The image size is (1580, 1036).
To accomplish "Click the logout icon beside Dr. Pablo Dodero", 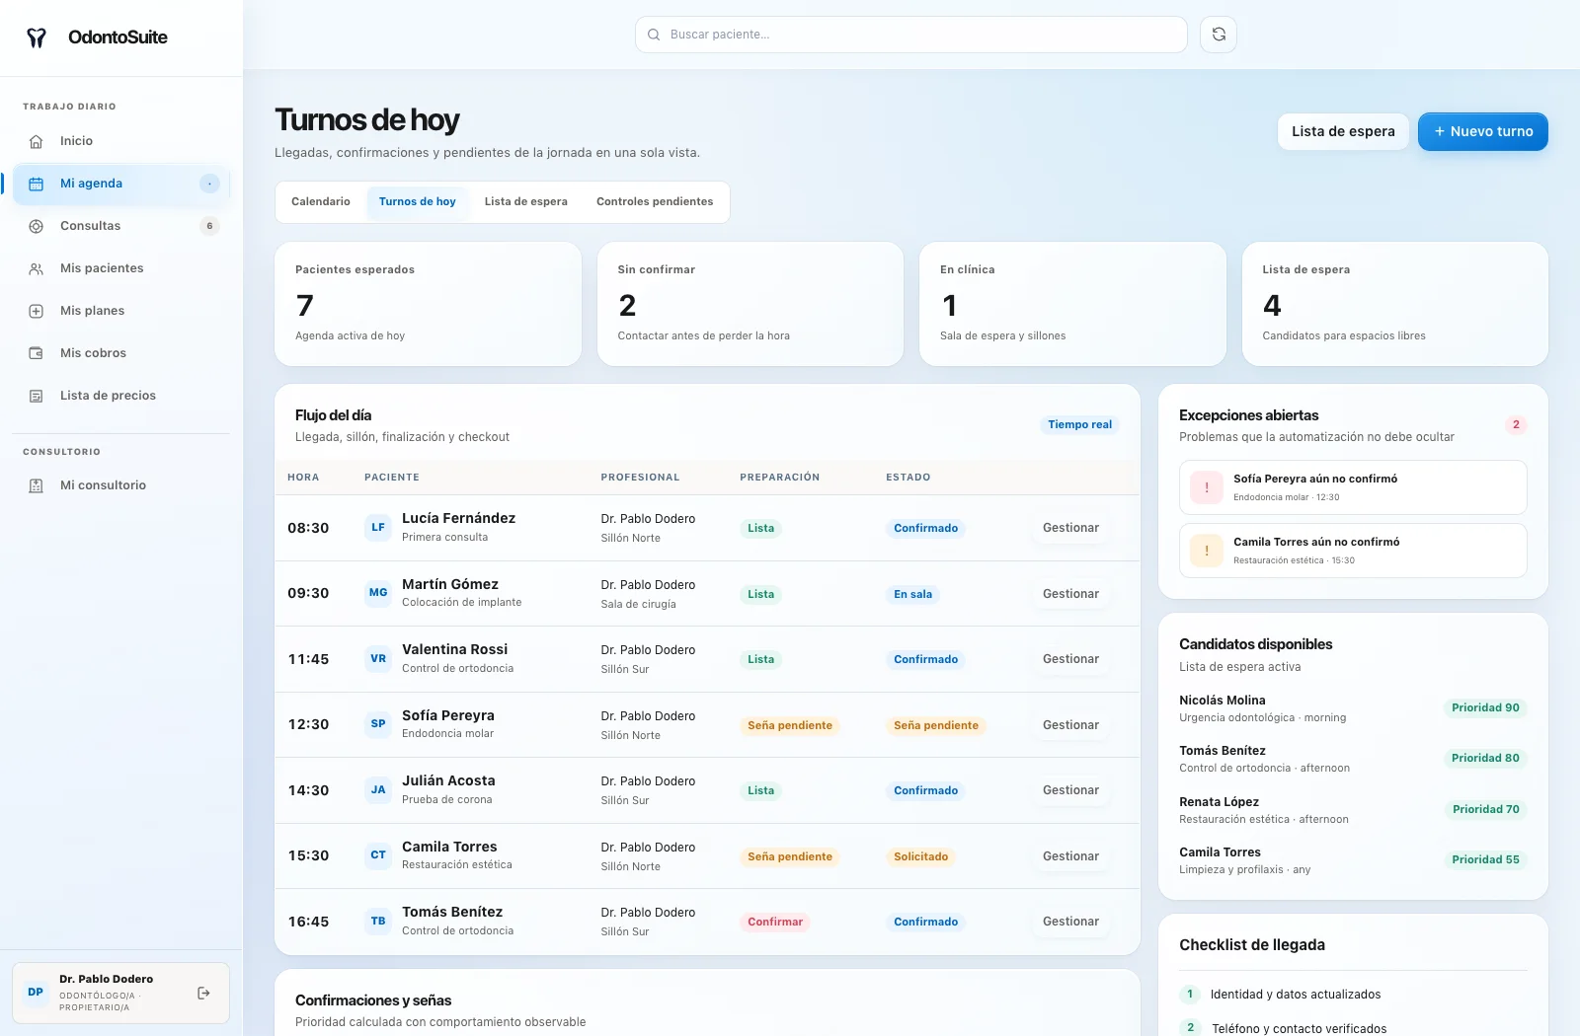I will click(x=203, y=993).
